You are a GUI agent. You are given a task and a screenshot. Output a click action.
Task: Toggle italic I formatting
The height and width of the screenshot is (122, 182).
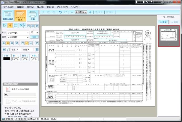(8, 50)
